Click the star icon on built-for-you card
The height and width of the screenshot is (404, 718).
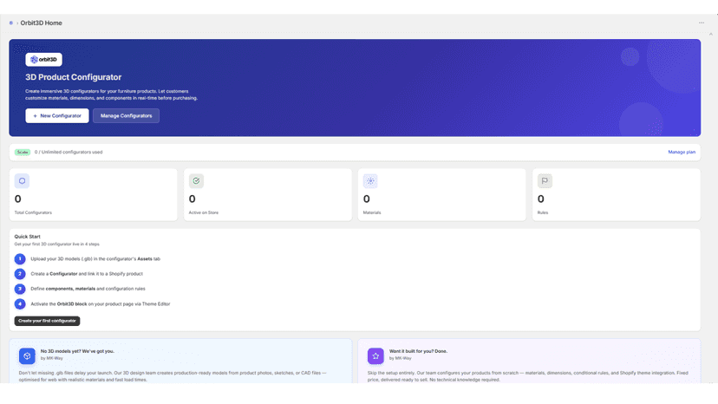pyautogui.click(x=375, y=356)
